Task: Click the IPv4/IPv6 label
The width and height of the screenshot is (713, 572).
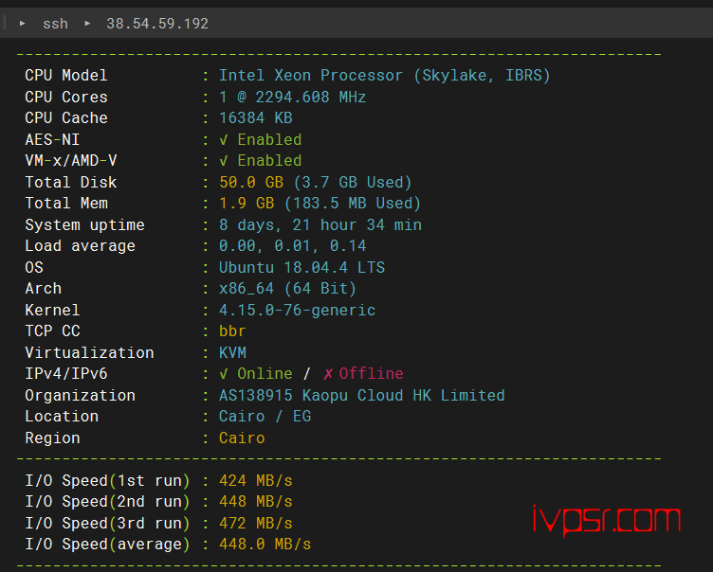Action: [66, 373]
